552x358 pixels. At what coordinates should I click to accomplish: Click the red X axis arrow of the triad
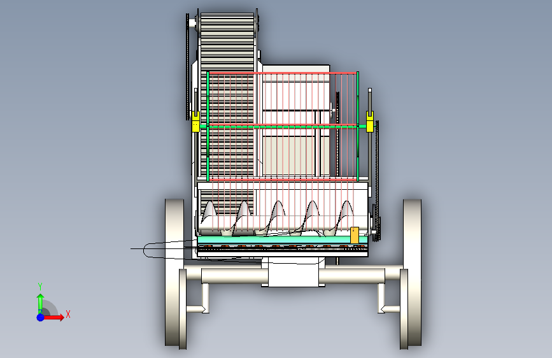tap(53, 317)
